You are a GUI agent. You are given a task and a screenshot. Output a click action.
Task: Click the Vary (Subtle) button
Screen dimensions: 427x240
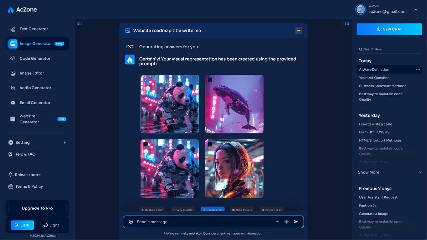(x=183, y=210)
